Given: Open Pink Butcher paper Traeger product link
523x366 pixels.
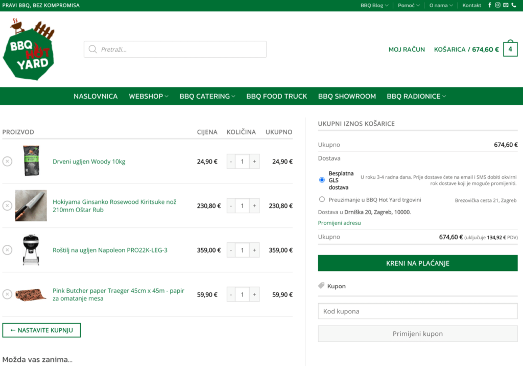Looking at the screenshot, I should pyautogui.click(x=118, y=294).
